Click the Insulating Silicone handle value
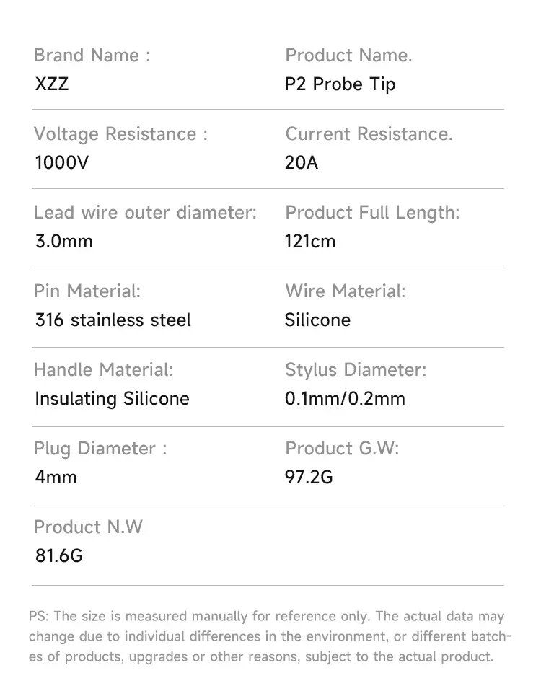The width and height of the screenshot is (541, 699). click(x=112, y=399)
